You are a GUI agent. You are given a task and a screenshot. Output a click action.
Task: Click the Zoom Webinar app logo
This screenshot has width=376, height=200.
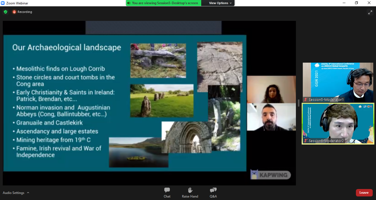[3, 3]
